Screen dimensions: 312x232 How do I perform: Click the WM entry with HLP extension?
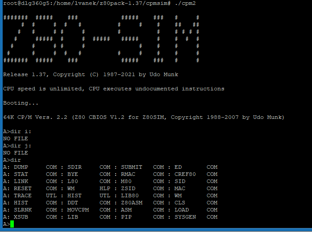tap(71, 188)
